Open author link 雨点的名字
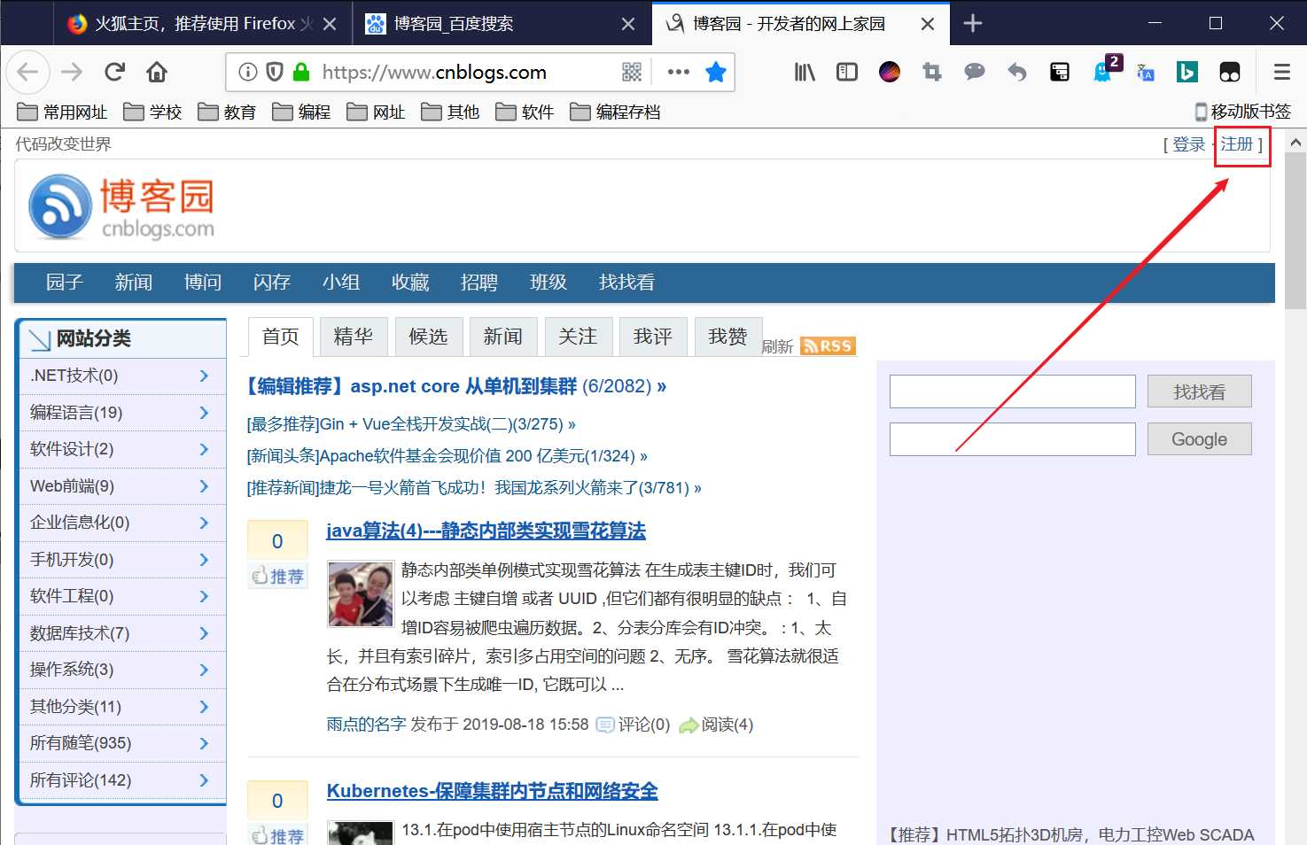Image resolution: width=1307 pixels, height=845 pixels. pyautogui.click(x=366, y=725)
